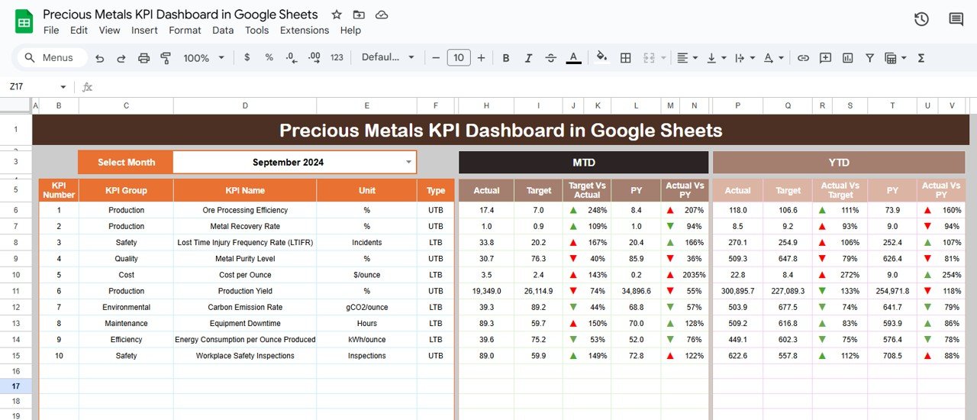Click the Undo icon in toolbar
The width and height of the screenshot is (977, 420).
pos(100,58)
